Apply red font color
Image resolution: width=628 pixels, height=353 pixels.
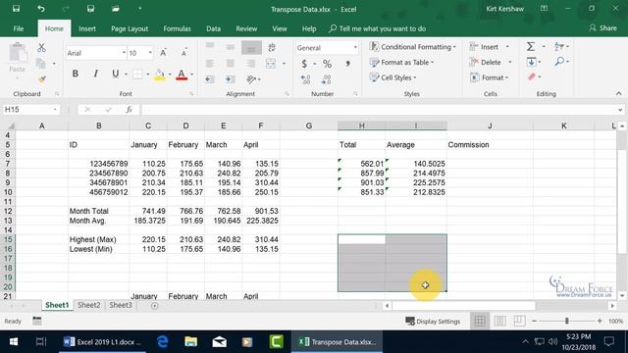182,75
